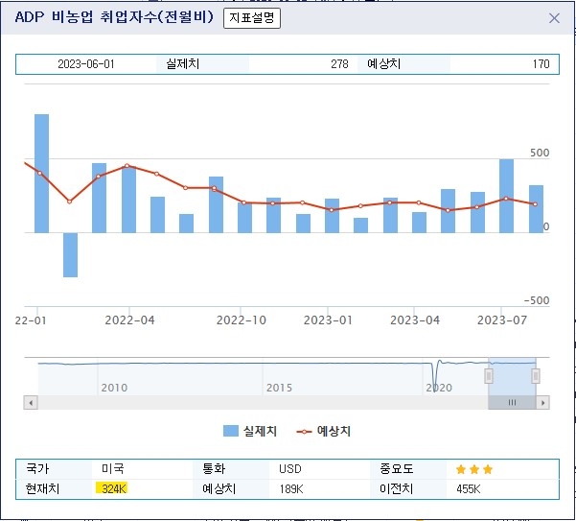Toggle the 예상치 line series in legend
The width and height of the screenshot is (576, 521).
tap(323, 431)
